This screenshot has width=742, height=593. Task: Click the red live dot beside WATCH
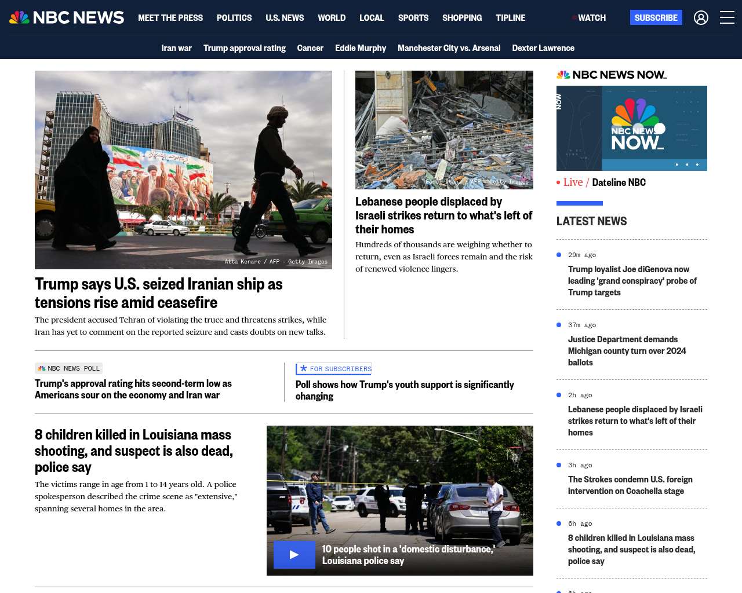[574, 18]
